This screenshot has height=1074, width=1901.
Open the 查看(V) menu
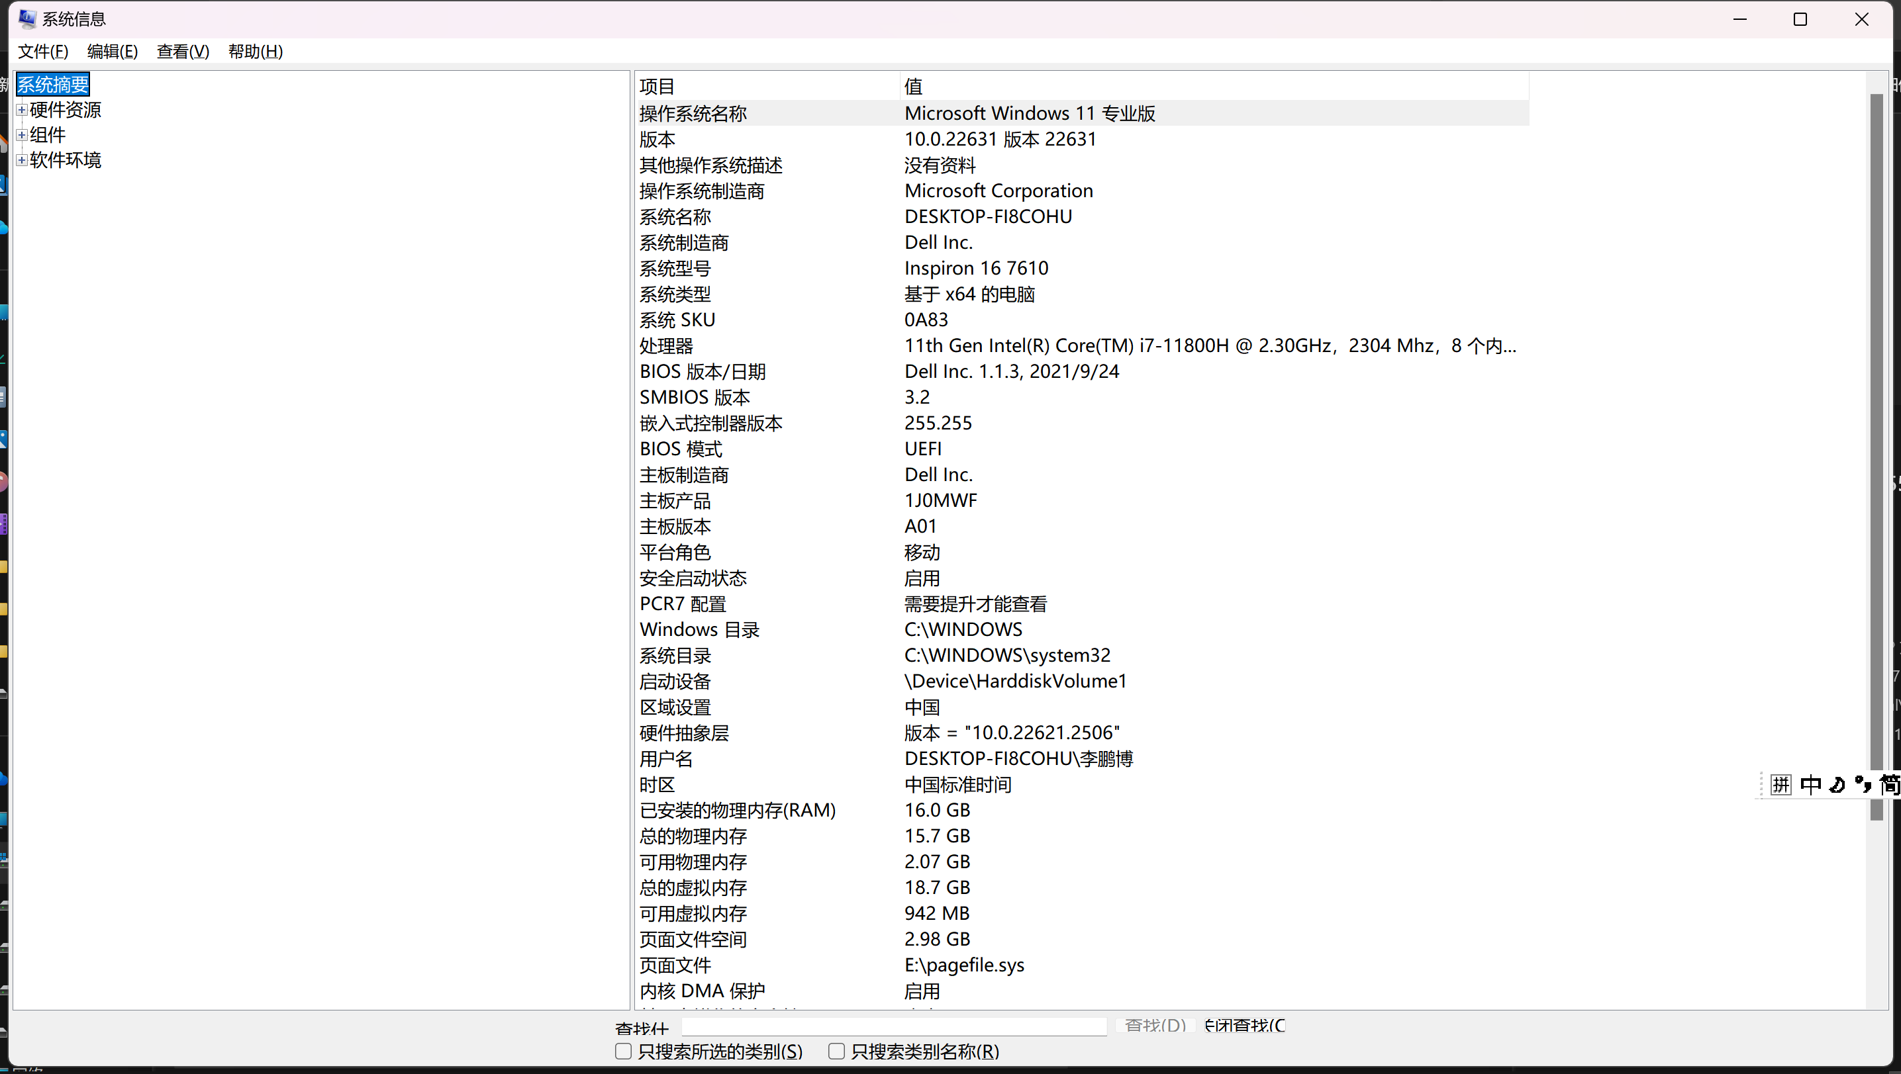tap(182, 51)
